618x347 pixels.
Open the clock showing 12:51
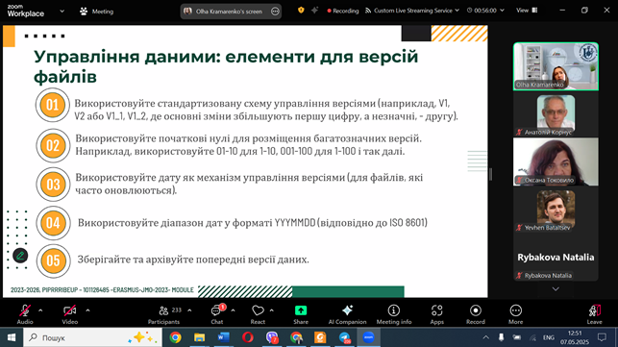tap(575, 337)
